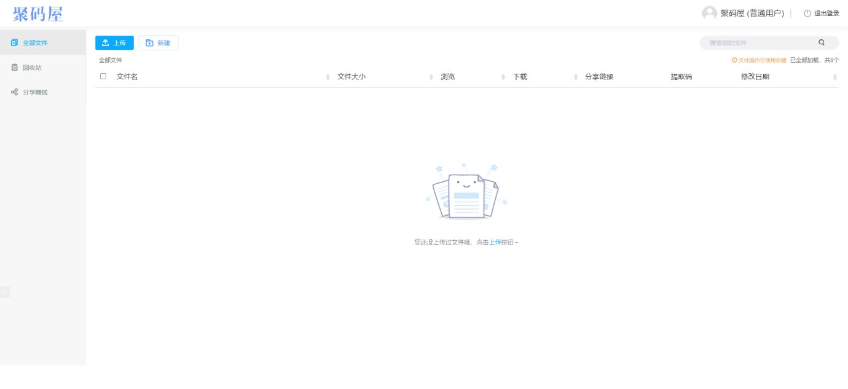The image size is (848, 389).
Task: Focus the 搜索您的文件 search field
Action: point(769,43)
